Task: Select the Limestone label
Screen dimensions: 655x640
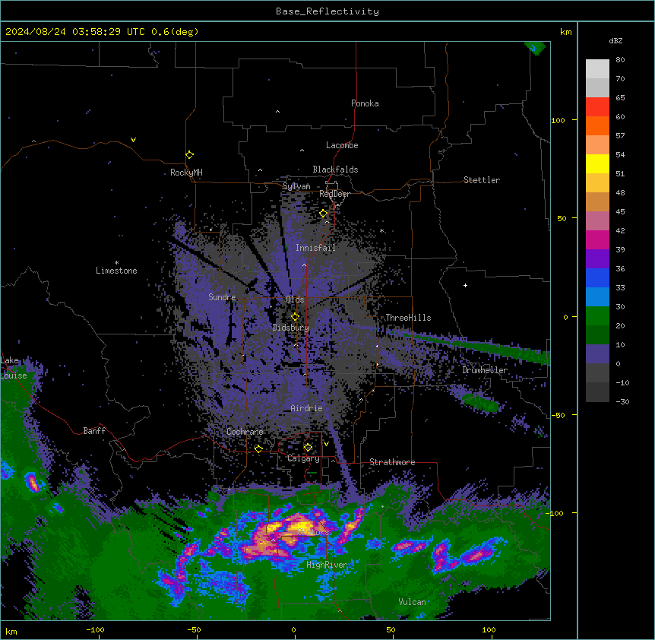Action: click(116, 271)
